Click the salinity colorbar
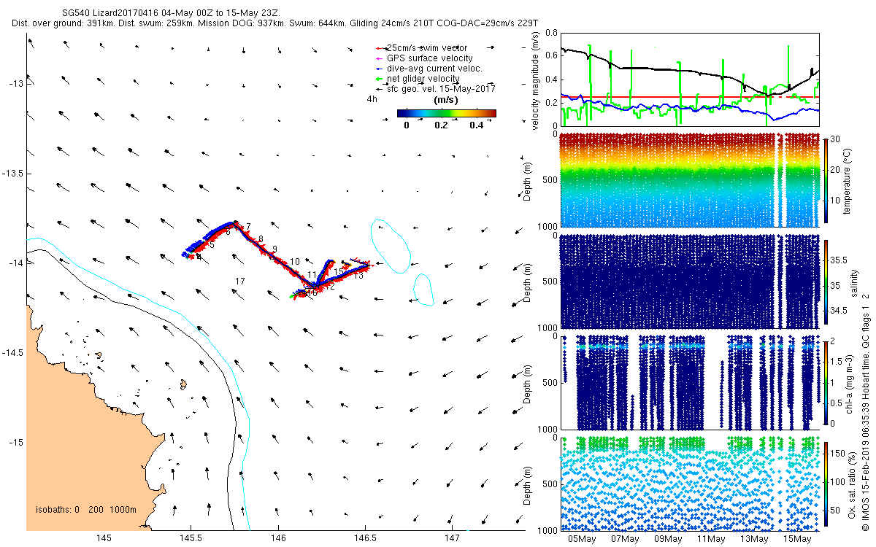Viewport: 876px width, 547px height. click(x=826, y=282)
